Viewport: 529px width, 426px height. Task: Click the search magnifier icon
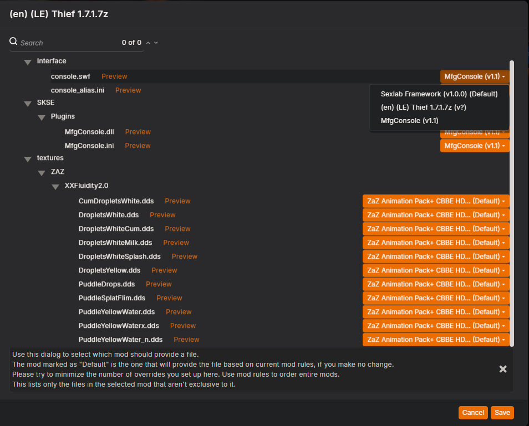[13, 42]
